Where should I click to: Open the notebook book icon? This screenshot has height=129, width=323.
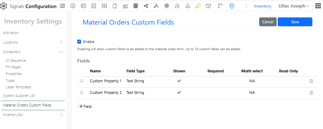coord(94,6)
